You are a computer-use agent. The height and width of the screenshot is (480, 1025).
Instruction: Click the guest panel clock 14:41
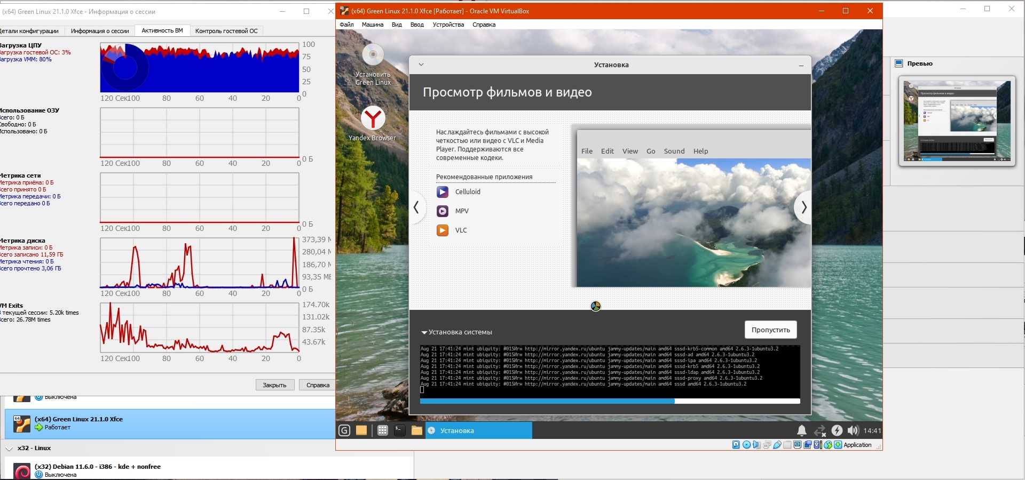872,430
